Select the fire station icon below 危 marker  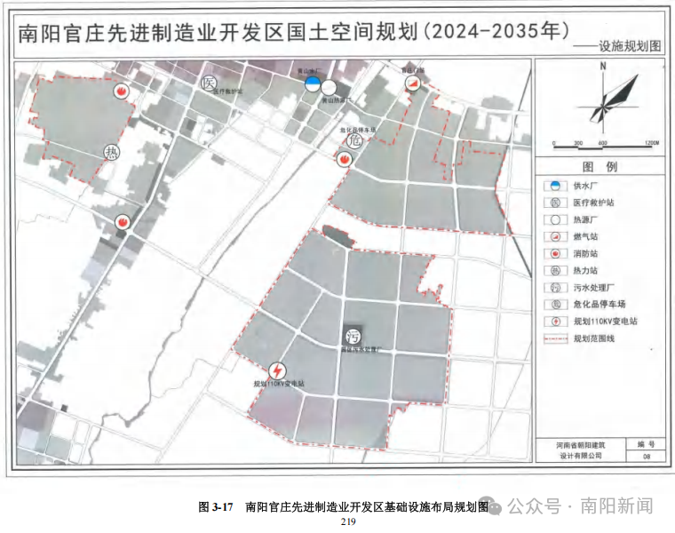pyautogui.click(x=344, y=158)
